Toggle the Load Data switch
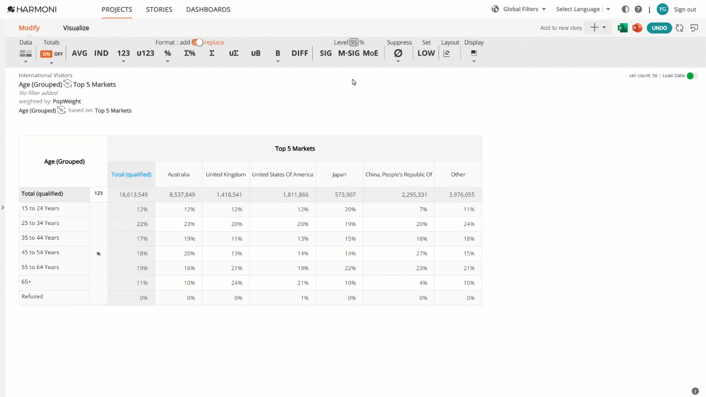The height and width of the screenshot is (397, 706). 692,76
